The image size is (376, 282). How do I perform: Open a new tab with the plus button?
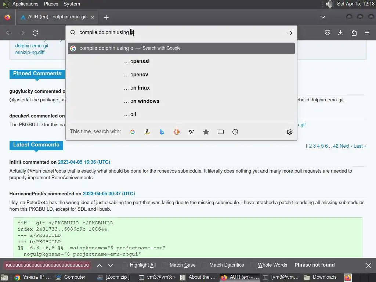(106, 17)
